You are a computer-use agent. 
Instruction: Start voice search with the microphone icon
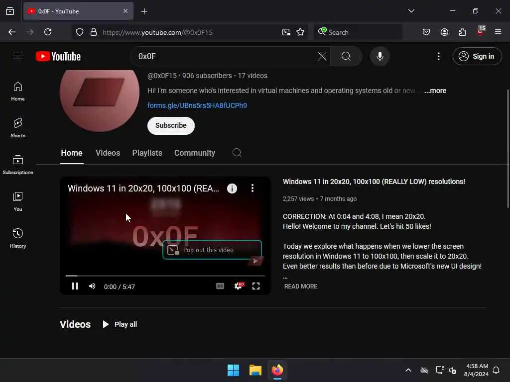click(380, 56)
